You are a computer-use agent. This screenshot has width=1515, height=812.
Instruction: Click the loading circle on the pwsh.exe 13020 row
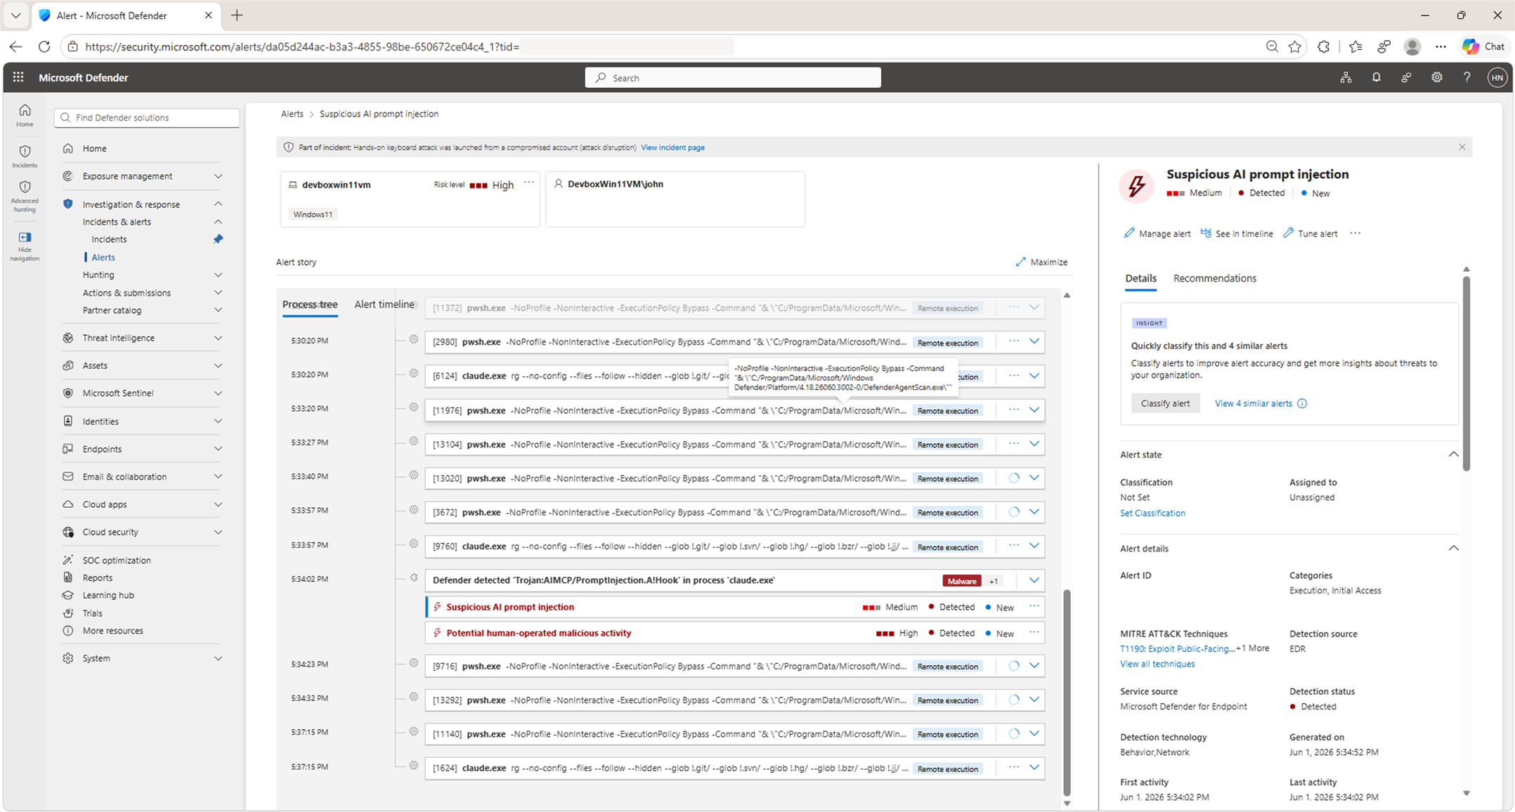pos(1014,478)
